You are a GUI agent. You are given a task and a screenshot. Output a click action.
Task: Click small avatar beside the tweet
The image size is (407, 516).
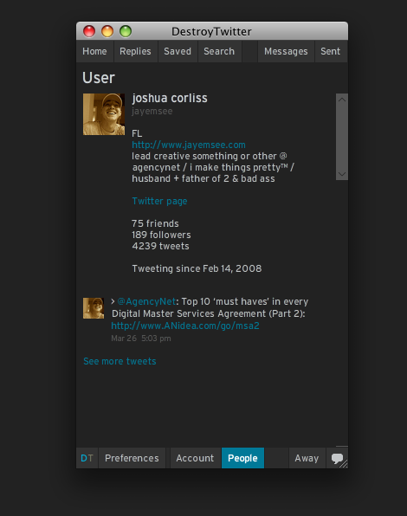coord(94,308)
